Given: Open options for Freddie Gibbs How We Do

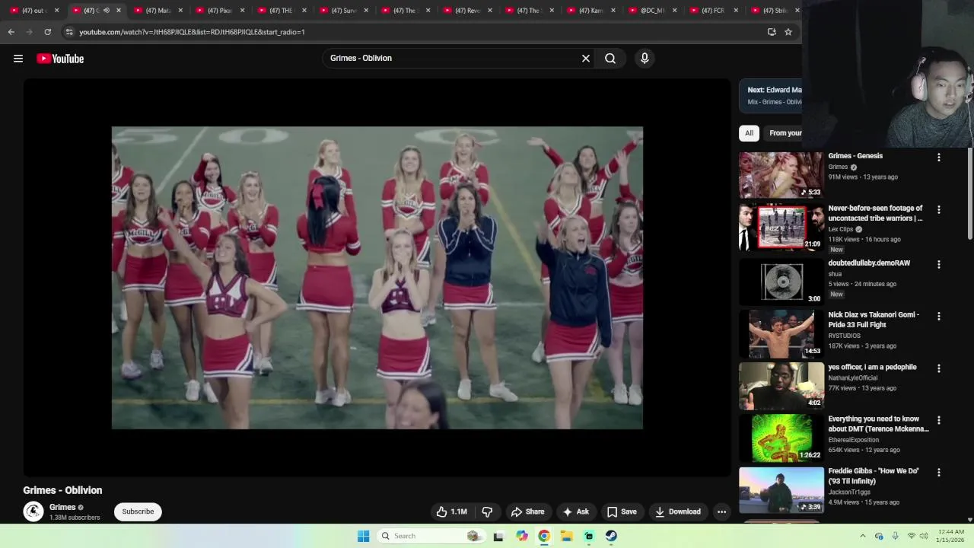Looking at the screenshot, I should tap(938, 473).
